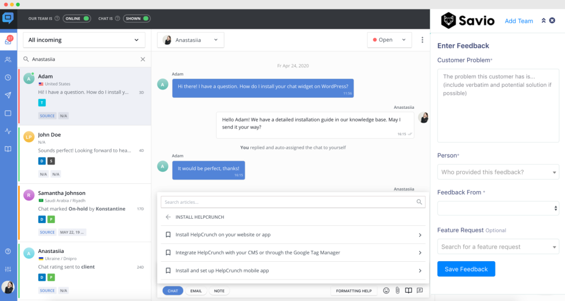Click the S tag on John Doe's conversation
The width and height of the screenshot is (565, 301).
pyautogui.click(x=51, y=161)
